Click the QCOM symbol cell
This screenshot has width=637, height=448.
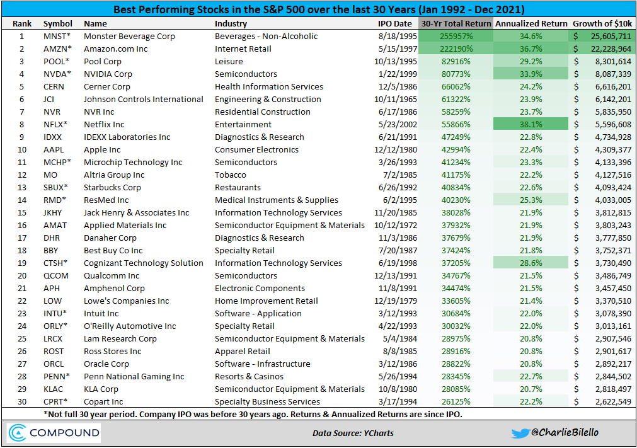(x=56, y=275)
